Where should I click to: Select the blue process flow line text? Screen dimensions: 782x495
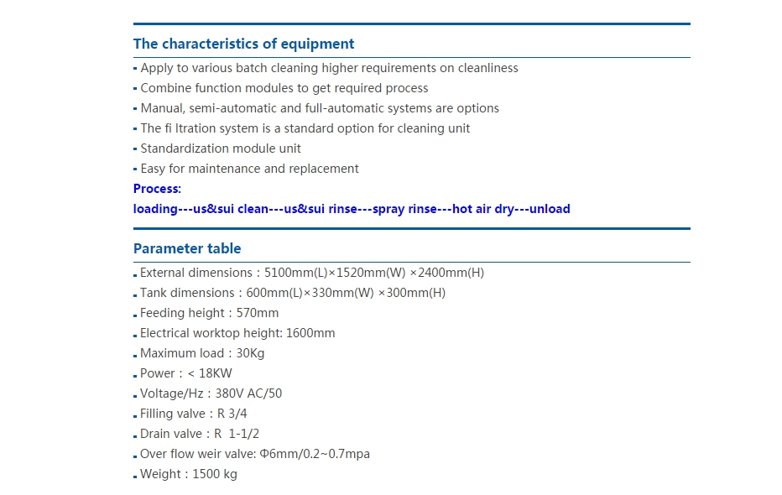point(352,209)
